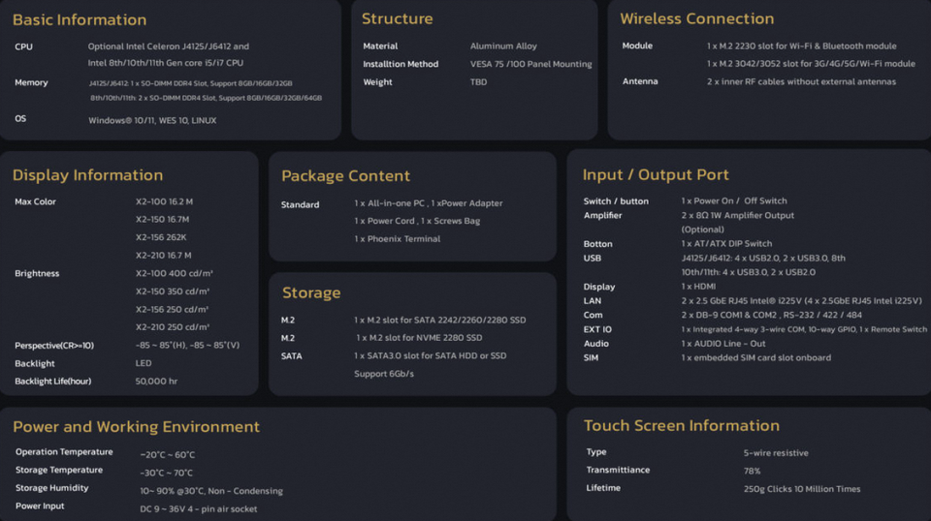Select the Package Content title
The height and width of the screenshot is (521, 931).
pos(345,176)
